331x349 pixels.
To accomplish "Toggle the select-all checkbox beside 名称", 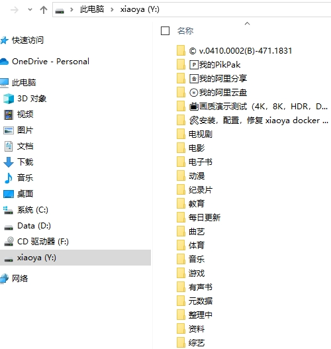I will (165, 30).
